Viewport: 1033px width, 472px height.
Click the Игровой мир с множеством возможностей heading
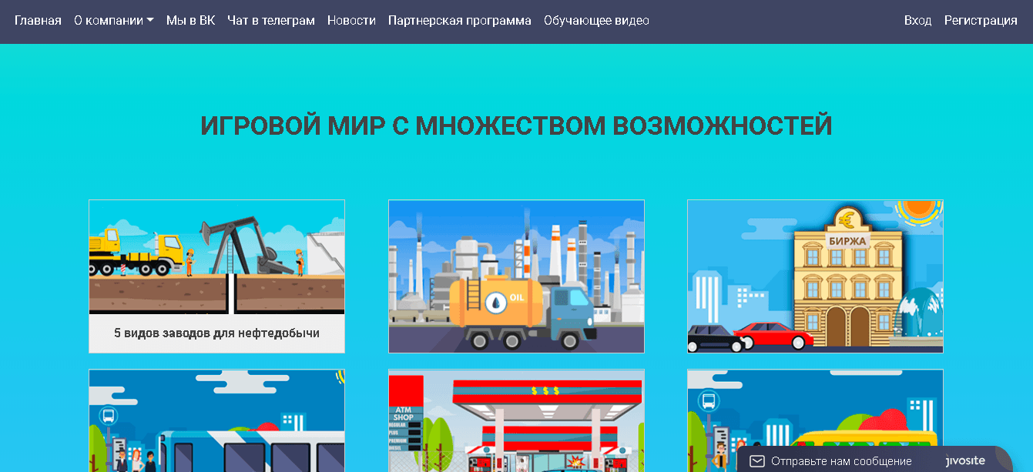coord(516,126)
